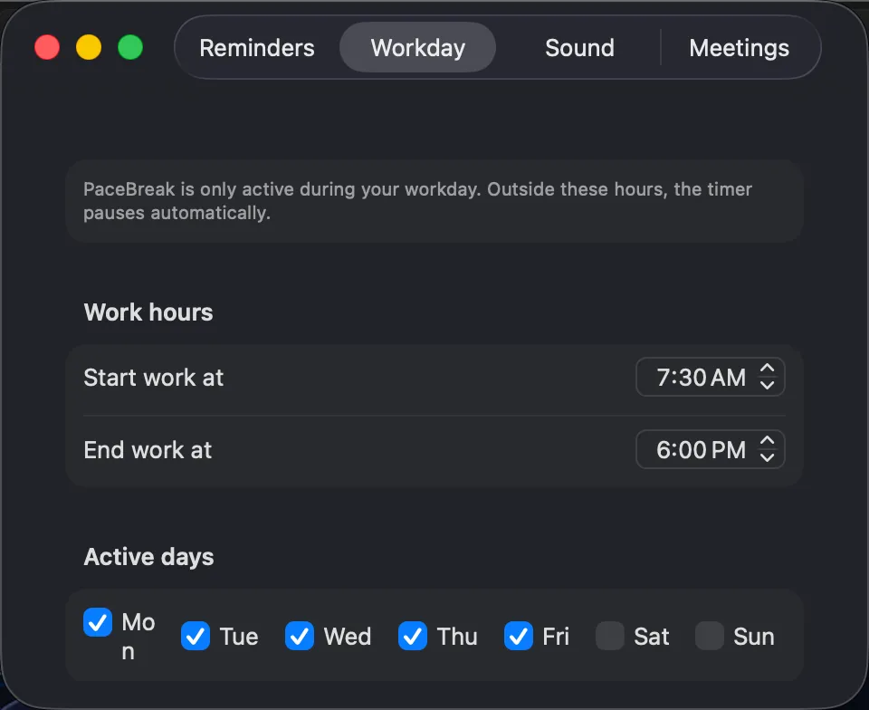
Task: Go to the Meetings tab
Action: pyautogui.click(x=740, y=48)
